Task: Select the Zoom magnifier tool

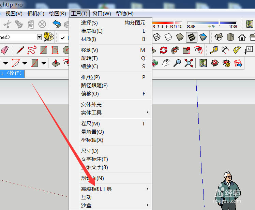Action: pos(177,63)
